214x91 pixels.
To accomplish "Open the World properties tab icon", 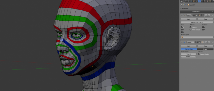I will [191, 1].
